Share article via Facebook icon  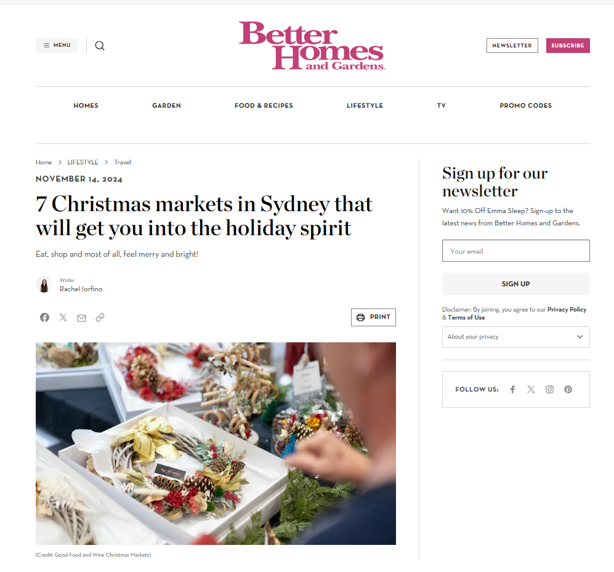tap(44, 317)
